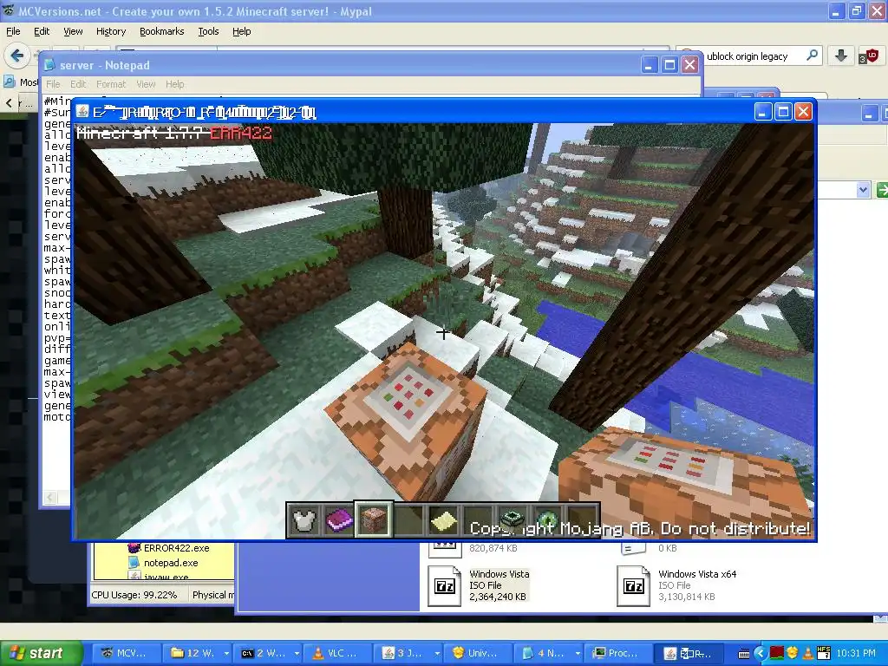This screenshot has height=666, width=888.
Task: Open Mypal View menu
Action: [x=73, y=31]
